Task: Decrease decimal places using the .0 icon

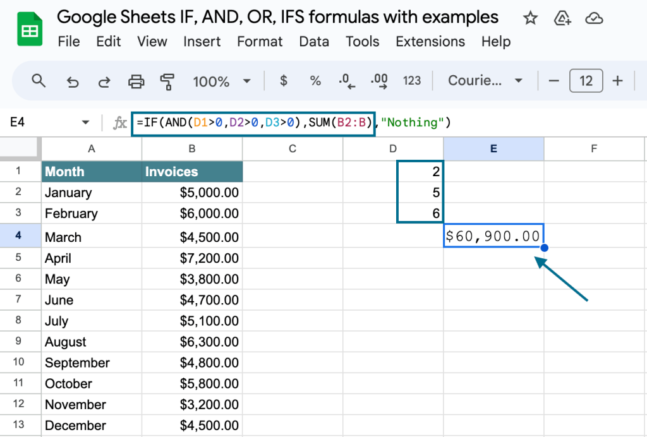Action: (346, 81)
